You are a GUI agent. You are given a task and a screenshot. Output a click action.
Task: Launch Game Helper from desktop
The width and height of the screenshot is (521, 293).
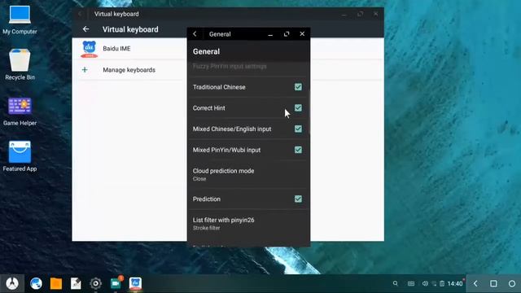[x=20, y=112]
